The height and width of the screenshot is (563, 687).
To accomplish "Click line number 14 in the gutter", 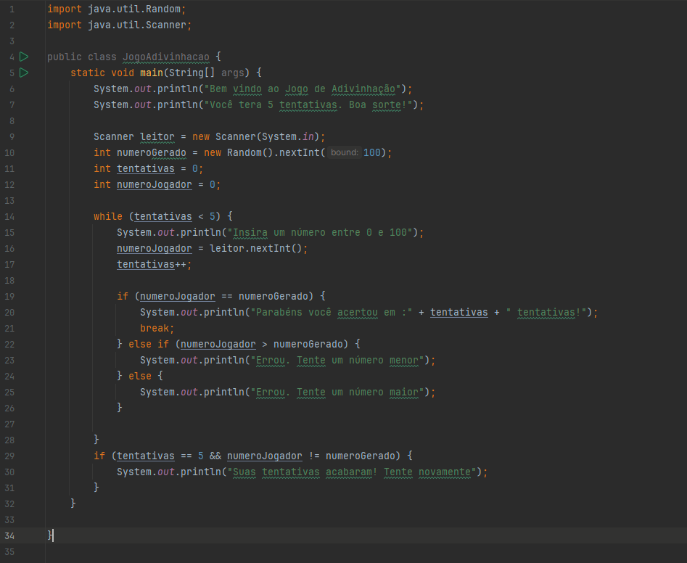I will 9,217.
